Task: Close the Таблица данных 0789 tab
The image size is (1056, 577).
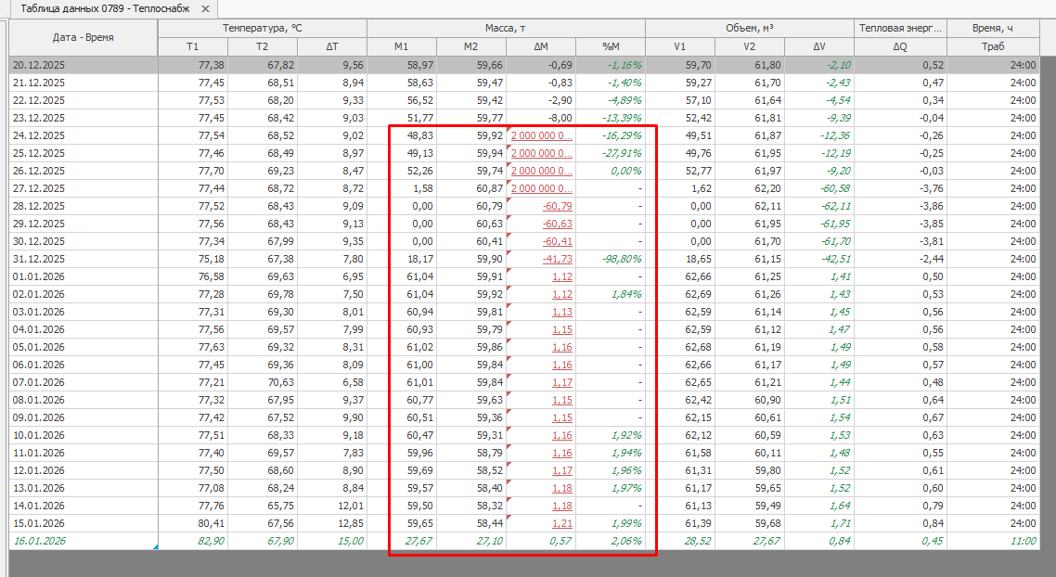Action: [205, 9]
